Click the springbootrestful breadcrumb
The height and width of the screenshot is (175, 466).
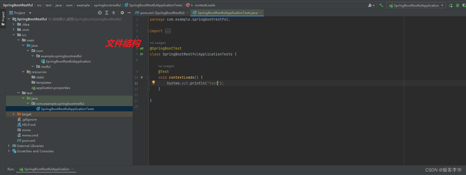(x=107, y=5)
